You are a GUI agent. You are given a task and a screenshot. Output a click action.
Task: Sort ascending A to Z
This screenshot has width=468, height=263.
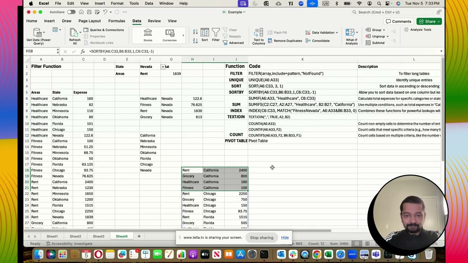click(x=195, y=32)
